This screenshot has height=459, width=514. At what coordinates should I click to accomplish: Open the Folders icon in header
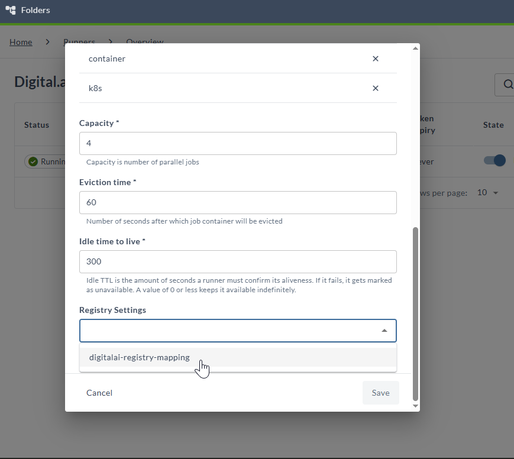click(x=11, y=10)
